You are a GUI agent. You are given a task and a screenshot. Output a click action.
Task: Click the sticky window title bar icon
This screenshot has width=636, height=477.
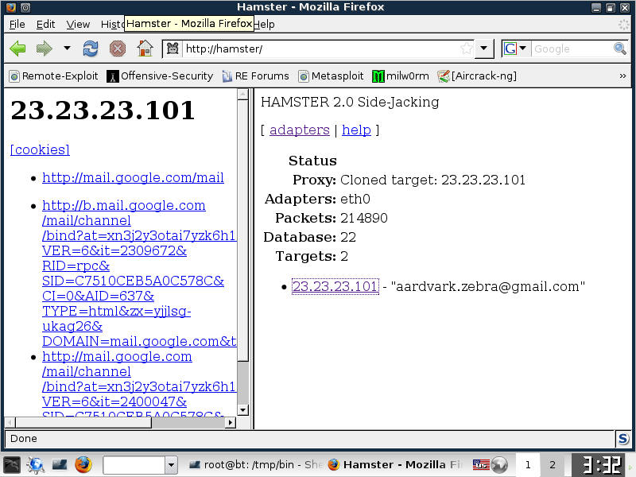coord(25,7)
